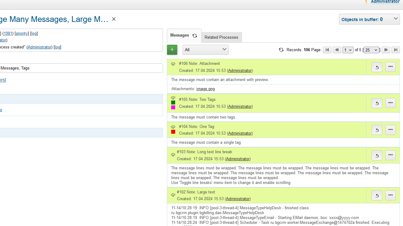The height and width of the screenshot is (226, 403).
Task: Refresh the Messages tab with its reload icon
Action: click(195, 36)
